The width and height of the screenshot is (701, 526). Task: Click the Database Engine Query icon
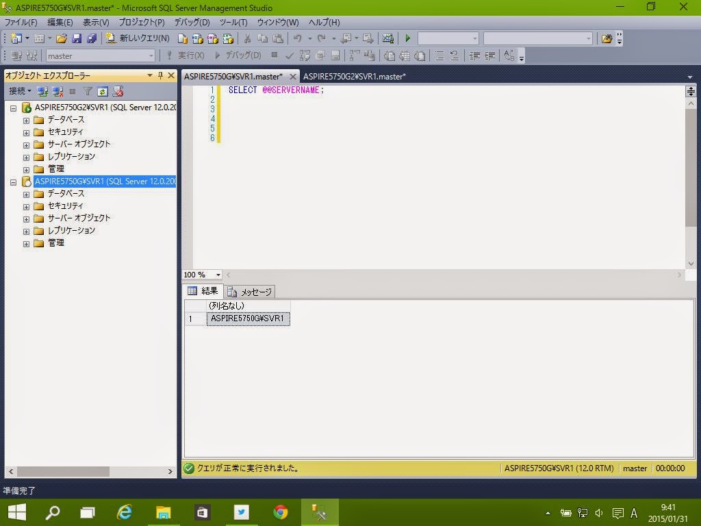click(x=182, y=39)
